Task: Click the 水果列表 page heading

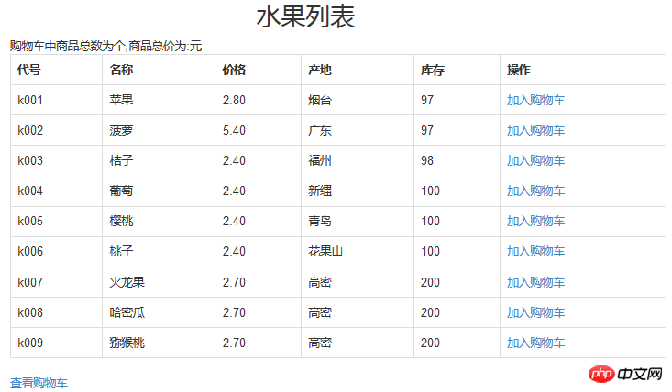Action: (x=305, y=16)
